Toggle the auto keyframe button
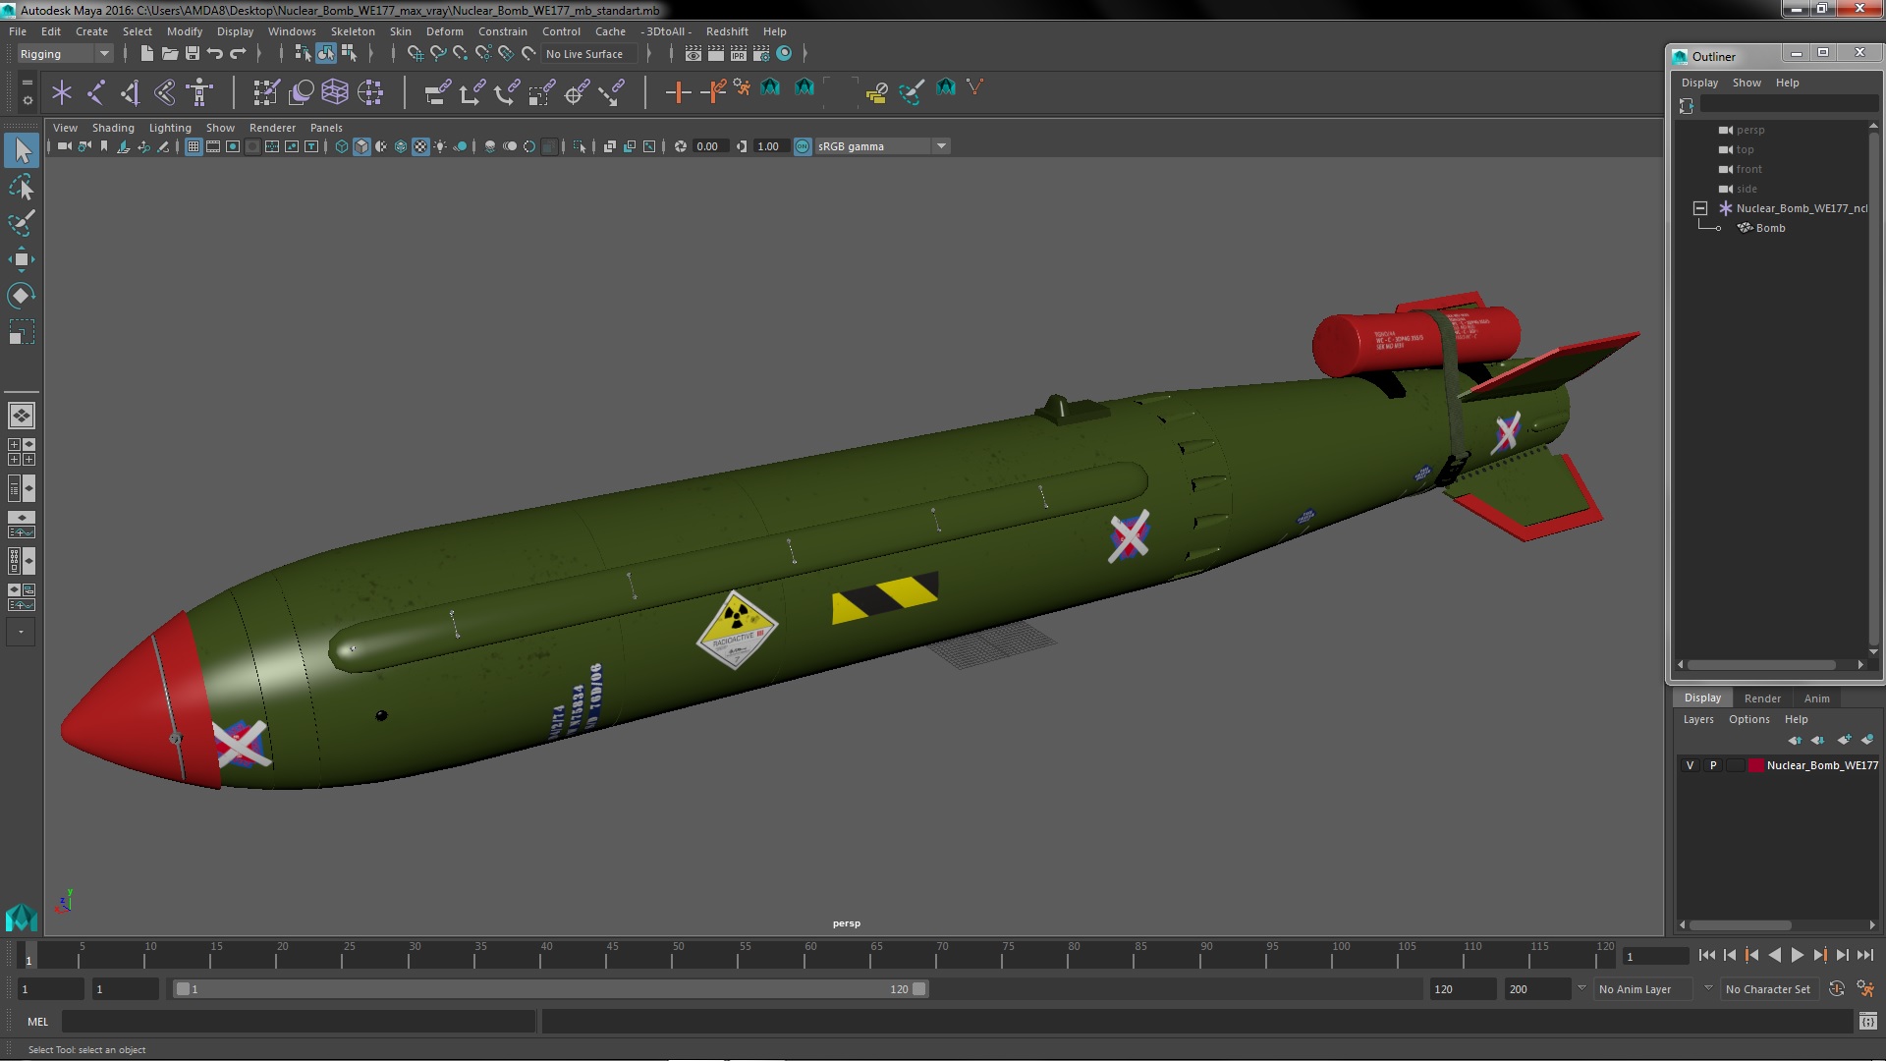Image resolution: width=1886 pixels, height=1061 pixels. (1836, 989)
